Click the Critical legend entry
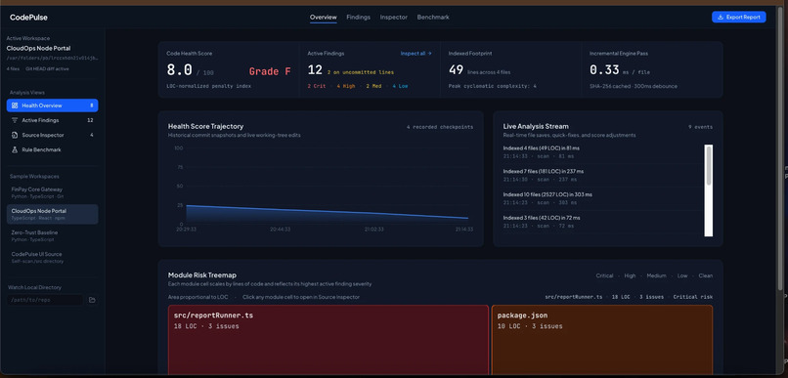This screenshot has height=378, width=788. pos(604,275)
